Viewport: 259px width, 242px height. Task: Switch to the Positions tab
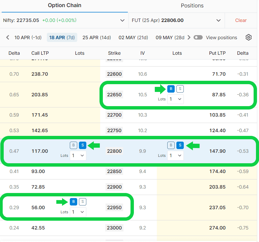pyautogui.click(x=192, y=6)
